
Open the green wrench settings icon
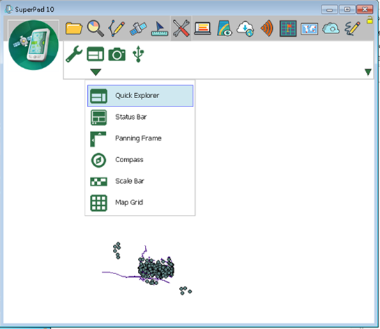pyautogui.click(x=74, y=54)
